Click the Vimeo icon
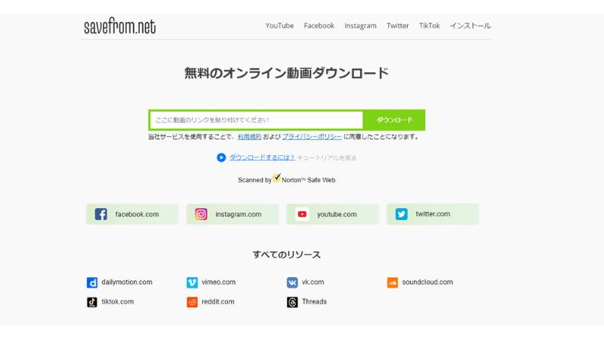The width and height of the screenshot is (604, 339). tap(193, 282)
